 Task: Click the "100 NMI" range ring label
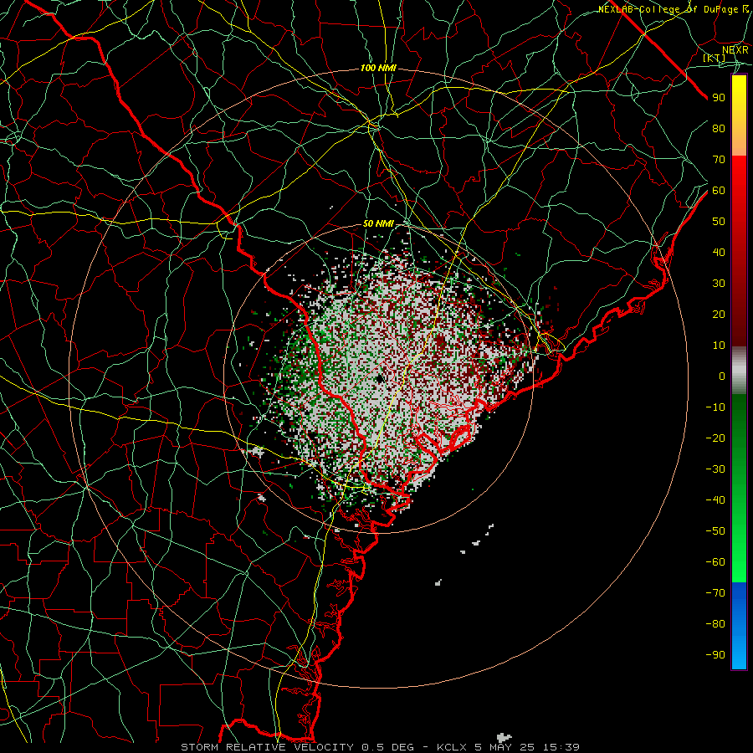378,69
